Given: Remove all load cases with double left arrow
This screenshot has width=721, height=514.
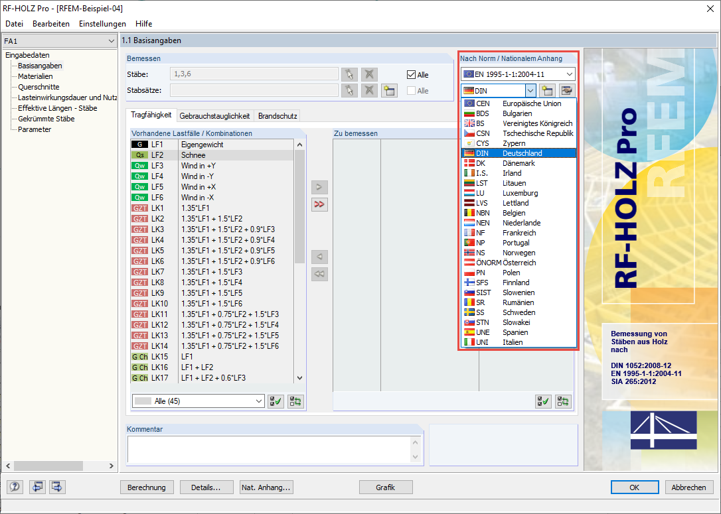Looking at the screenshot, I should tap(319, 274).
